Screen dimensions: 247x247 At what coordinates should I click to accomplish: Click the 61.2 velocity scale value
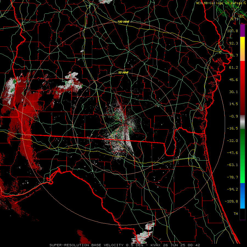[234, 68]
